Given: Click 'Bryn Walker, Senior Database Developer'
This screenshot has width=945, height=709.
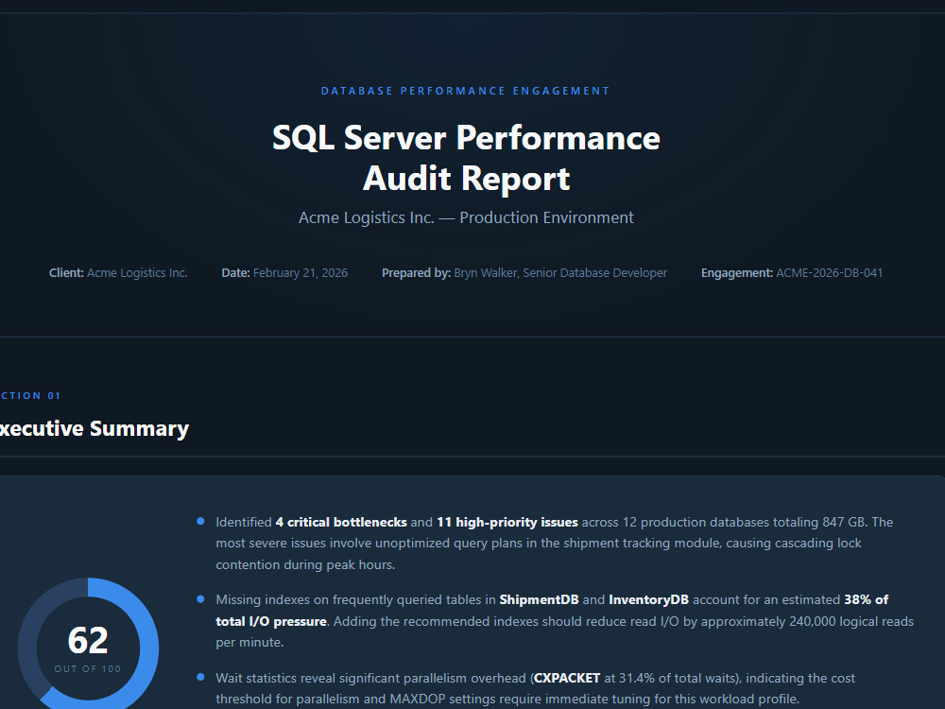Looking at the screenshot, I should 560,273.
